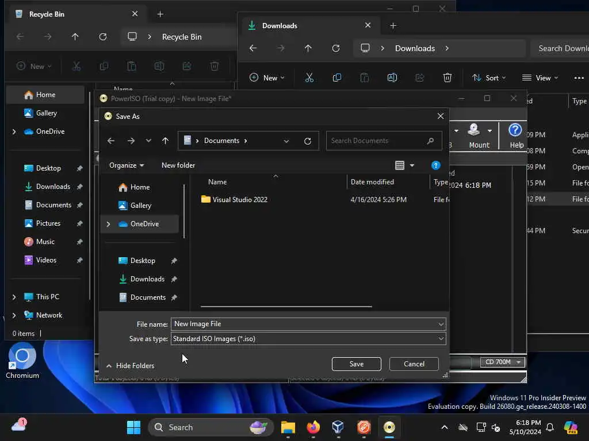Viewport: 589px width, 441px height.
Task: Click the Rename icon in Downloads window
Action: point(392,78)
